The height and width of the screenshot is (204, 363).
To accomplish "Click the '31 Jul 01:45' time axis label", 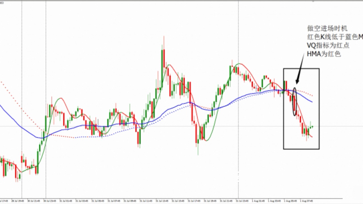I will [66, 201].
